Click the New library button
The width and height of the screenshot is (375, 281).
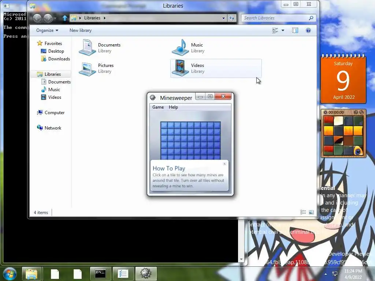pos(81,30)
